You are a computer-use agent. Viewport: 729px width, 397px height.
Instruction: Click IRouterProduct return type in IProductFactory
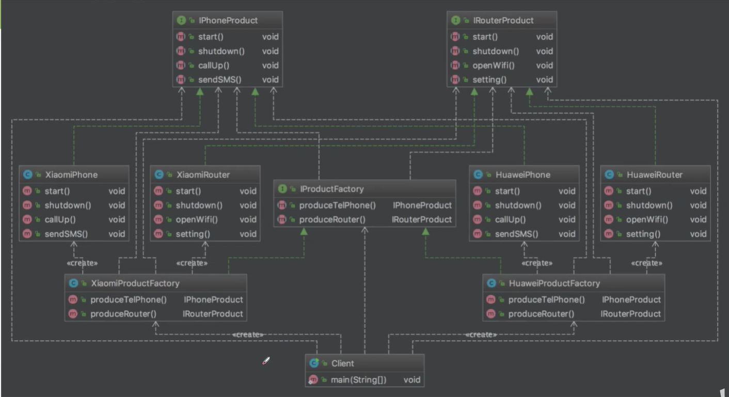coord(422,219)
